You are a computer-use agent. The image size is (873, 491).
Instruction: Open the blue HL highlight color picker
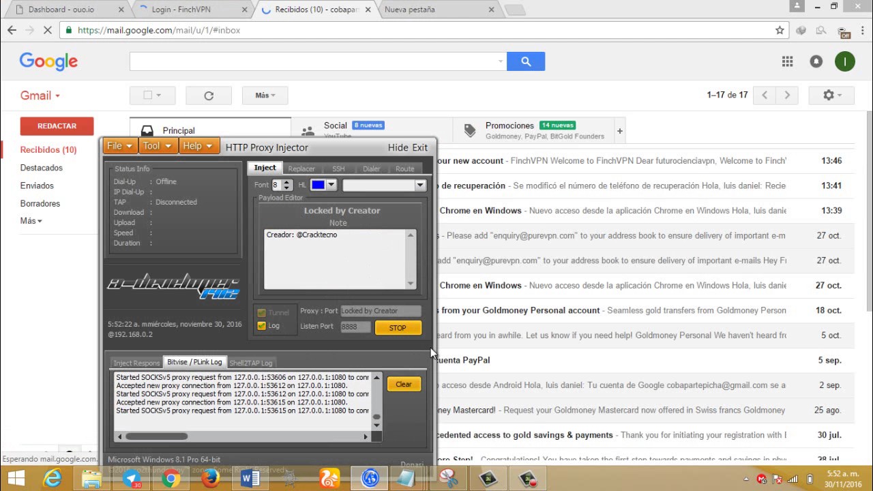coord(323,185)
